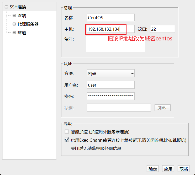
Task: Click the 取消 button
Action: click(x=183, y=169)
